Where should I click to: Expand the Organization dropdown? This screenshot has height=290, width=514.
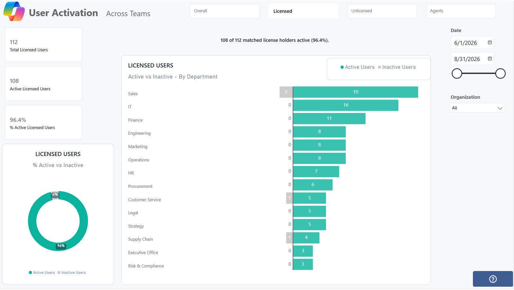[x=477, y=108]
